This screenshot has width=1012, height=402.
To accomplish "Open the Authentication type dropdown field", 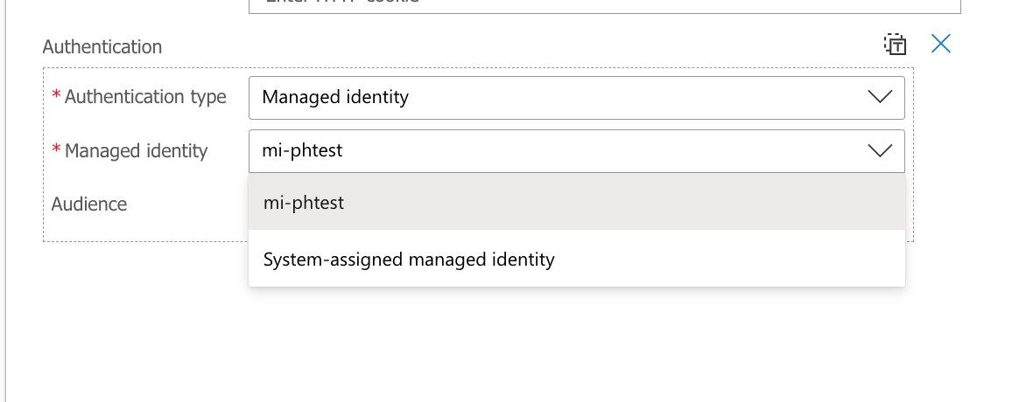I will [x=576, y=97].
